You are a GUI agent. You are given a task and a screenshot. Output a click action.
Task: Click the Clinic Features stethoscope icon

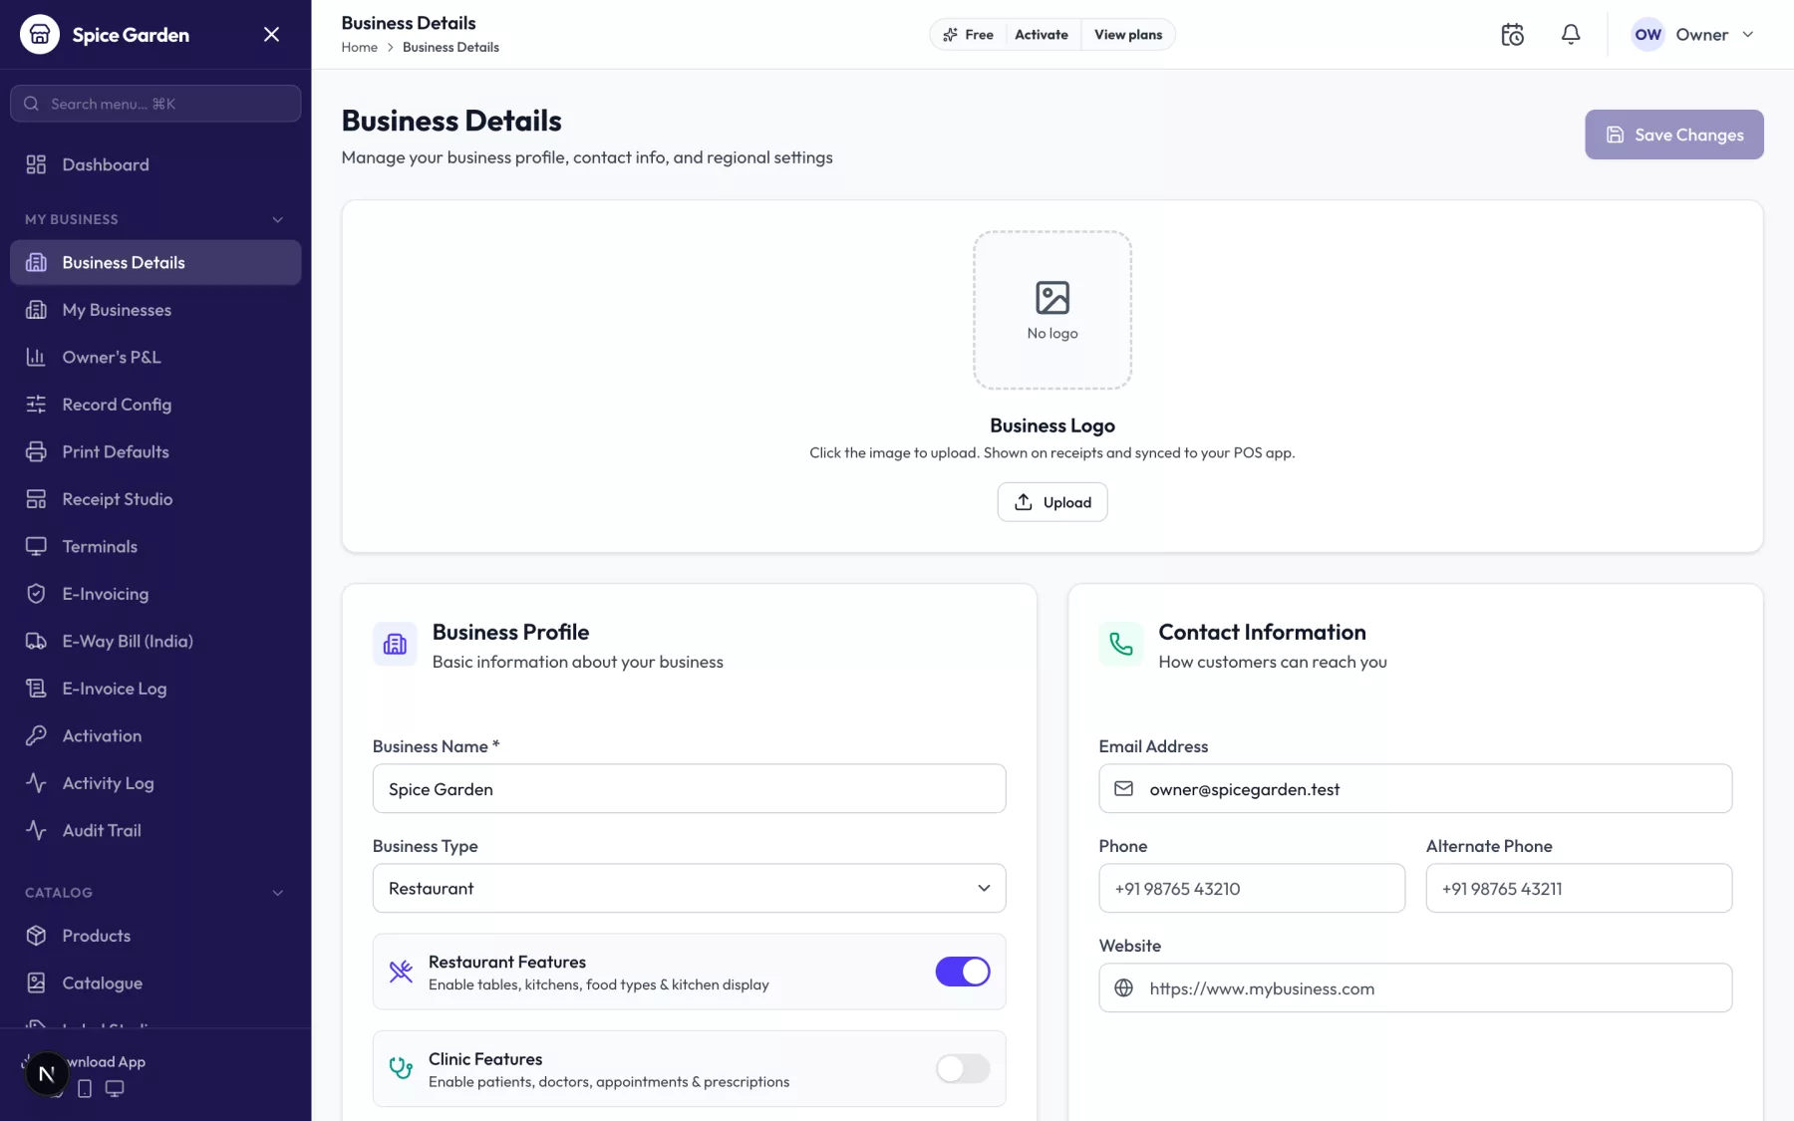(x=401, y=1068)
